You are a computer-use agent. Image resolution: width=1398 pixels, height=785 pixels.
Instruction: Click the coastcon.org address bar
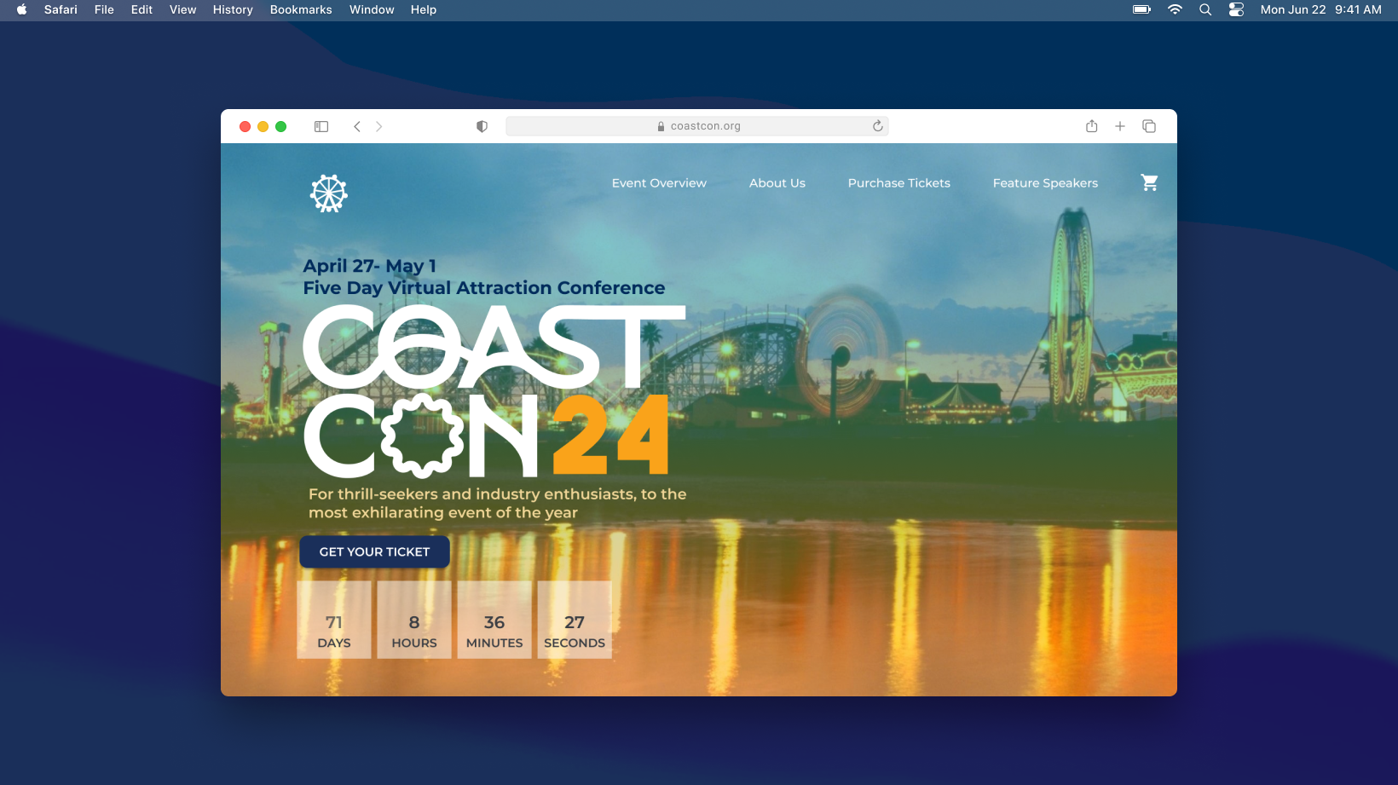pos(697,126)
